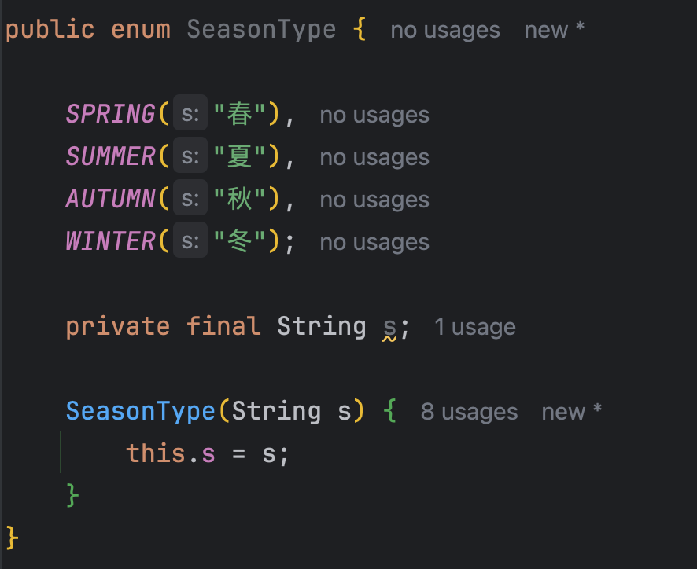Click the SeasonType constructor name
Image resolution: width=697 pixels, height=569 pixels.
point(141,411)
